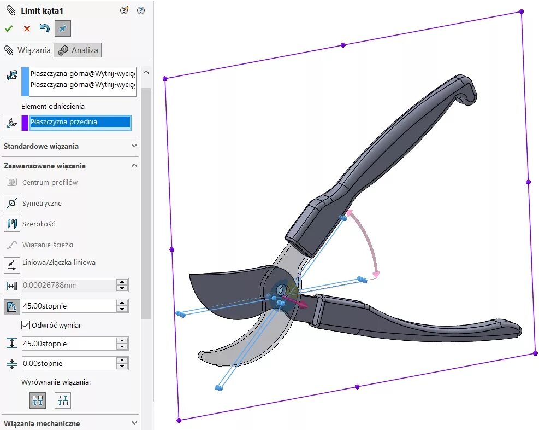Screen dimensions: 539x430
Task: Increase the maximum angle value
Action: click(122, 340)
